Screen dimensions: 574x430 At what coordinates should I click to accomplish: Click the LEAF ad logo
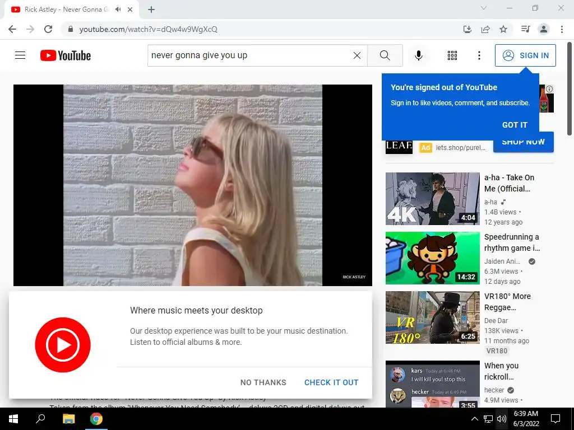pyautogui.click(x=399, y=146)
